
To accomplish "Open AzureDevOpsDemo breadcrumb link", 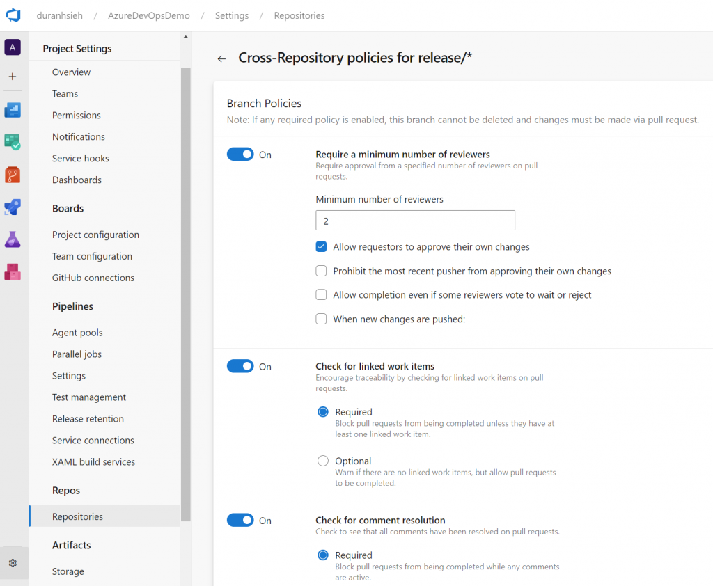I will pos(149,15).
